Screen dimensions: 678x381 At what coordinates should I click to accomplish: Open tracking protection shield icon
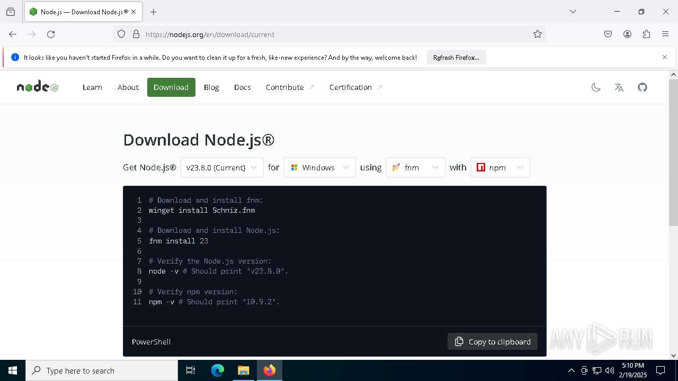pyautogui.click(x=121, y=34)
